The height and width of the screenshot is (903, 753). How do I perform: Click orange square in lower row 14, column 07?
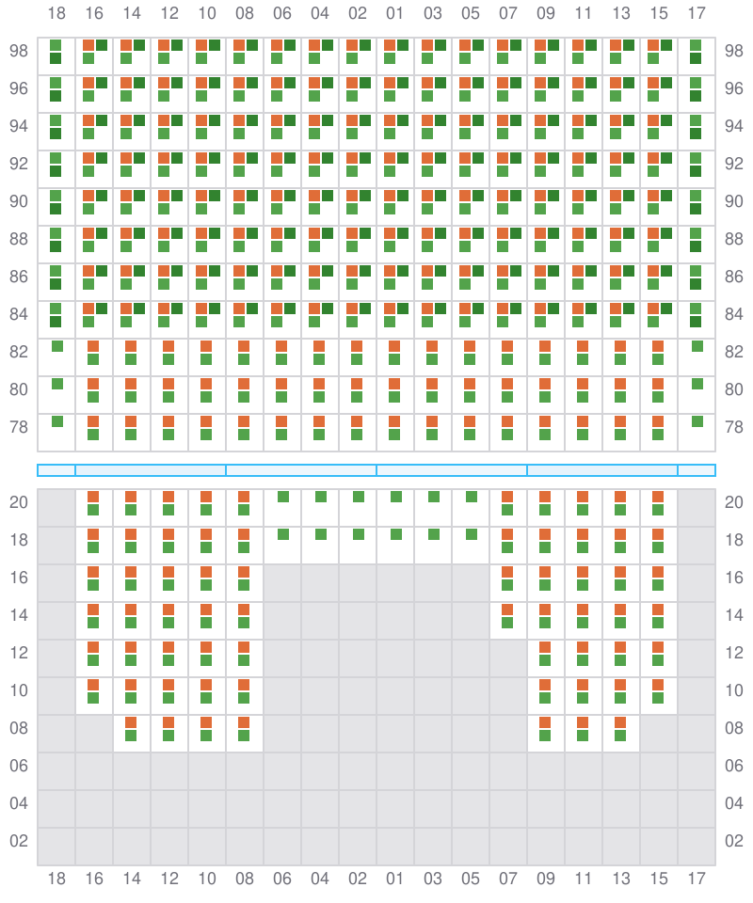pos(507,610)
